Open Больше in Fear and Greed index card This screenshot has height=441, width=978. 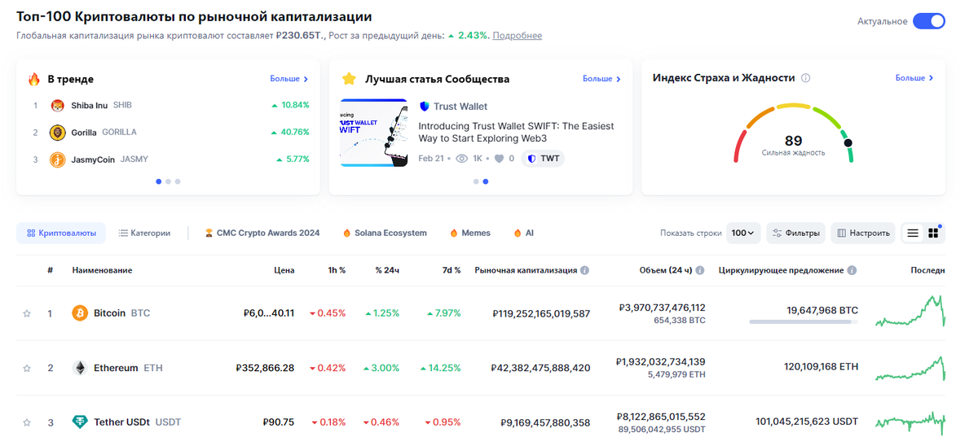(x=914, y=78)
